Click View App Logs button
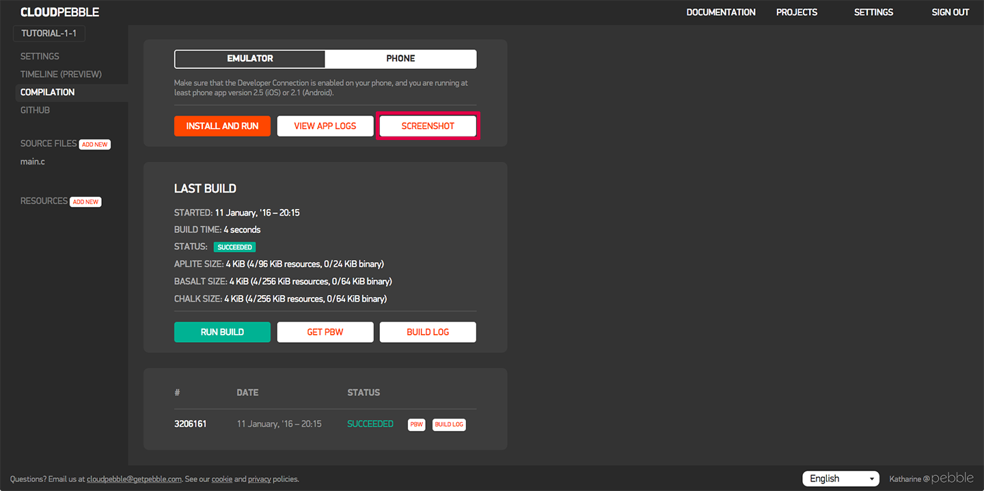Image resolution: width=984 pixels, height=491 pixels. [325, 126]
